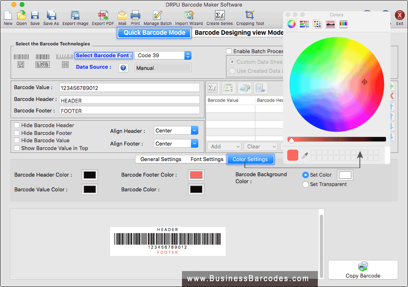Switch to Quick Barcode Mode

click(154, 33)
